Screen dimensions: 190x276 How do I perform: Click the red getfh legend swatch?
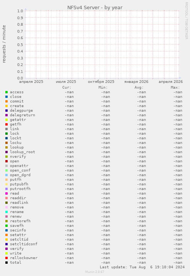click(6, 124)
